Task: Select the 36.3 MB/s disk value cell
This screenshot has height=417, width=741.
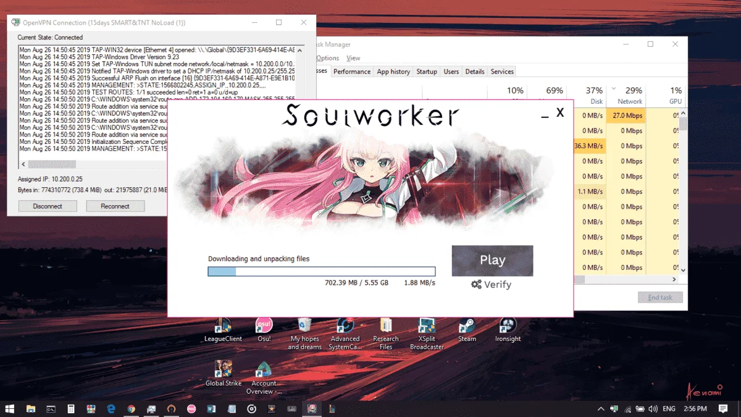Action: coord(590,146)
